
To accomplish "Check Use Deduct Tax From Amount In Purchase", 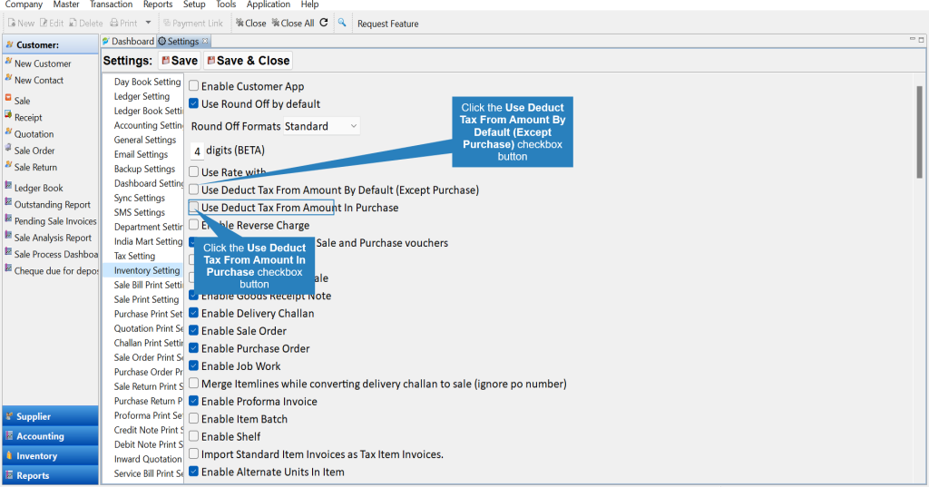I will click(194, 208).
